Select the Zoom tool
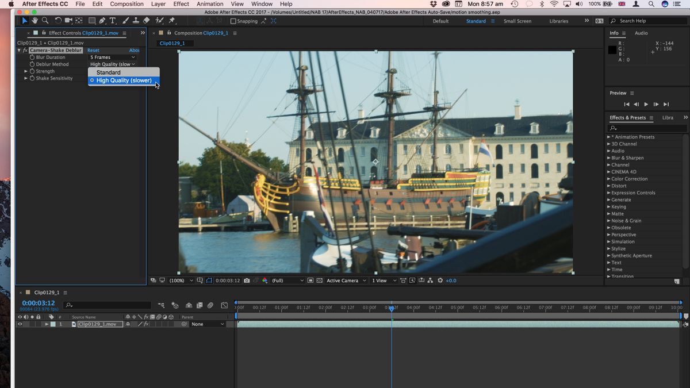This screenshot has width=690, height=388. click(45, 20)
